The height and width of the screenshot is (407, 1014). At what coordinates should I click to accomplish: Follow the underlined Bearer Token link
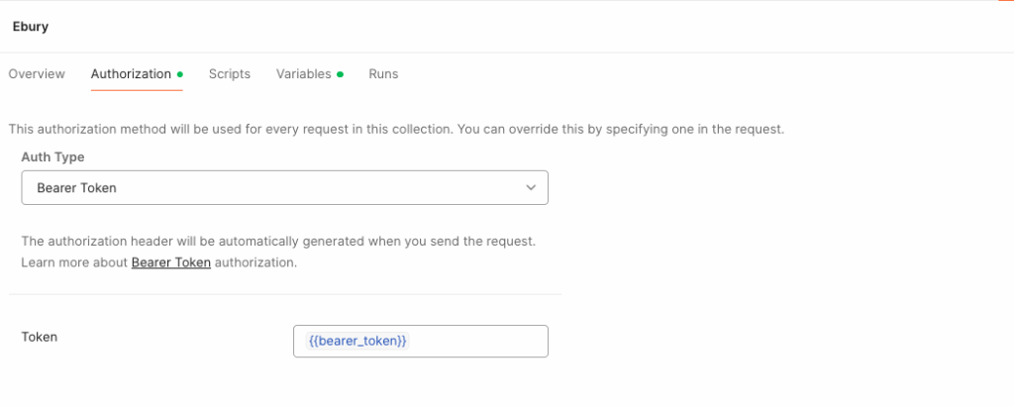coord(171,262)
